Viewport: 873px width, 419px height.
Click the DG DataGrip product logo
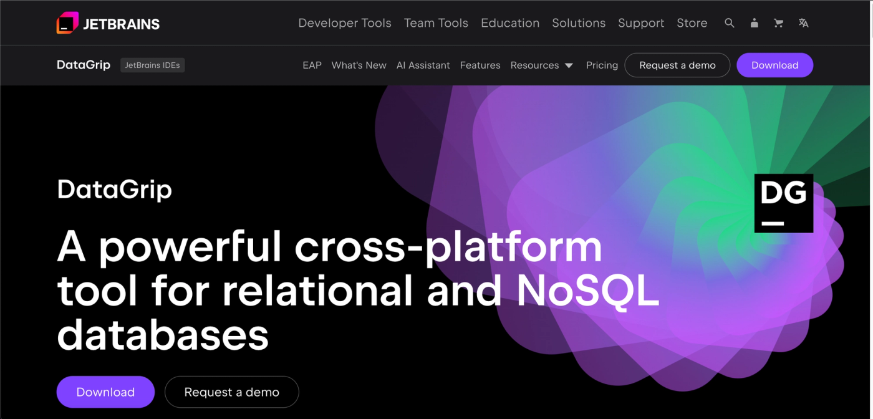tap(784, 203)
